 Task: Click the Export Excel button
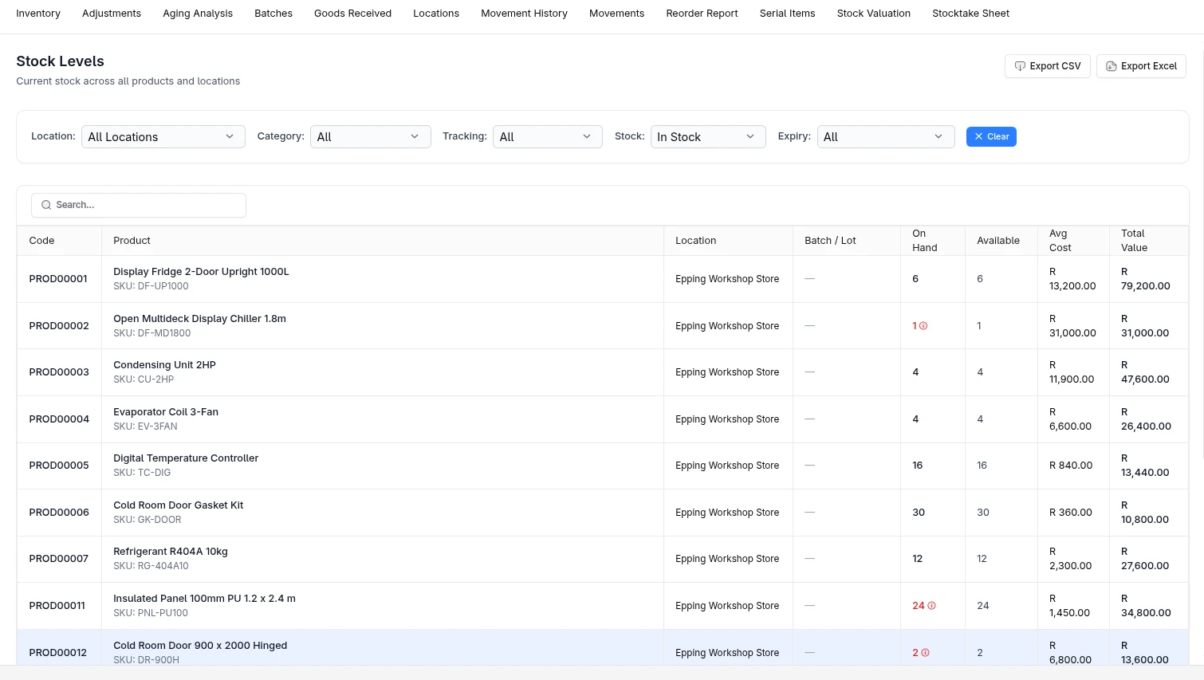click(x=1141, y=66)
